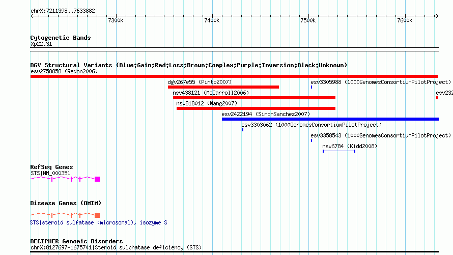453x255 pixels.
Task: Select nsv818012 (Wang2007) loss bar
Action: 256,108
